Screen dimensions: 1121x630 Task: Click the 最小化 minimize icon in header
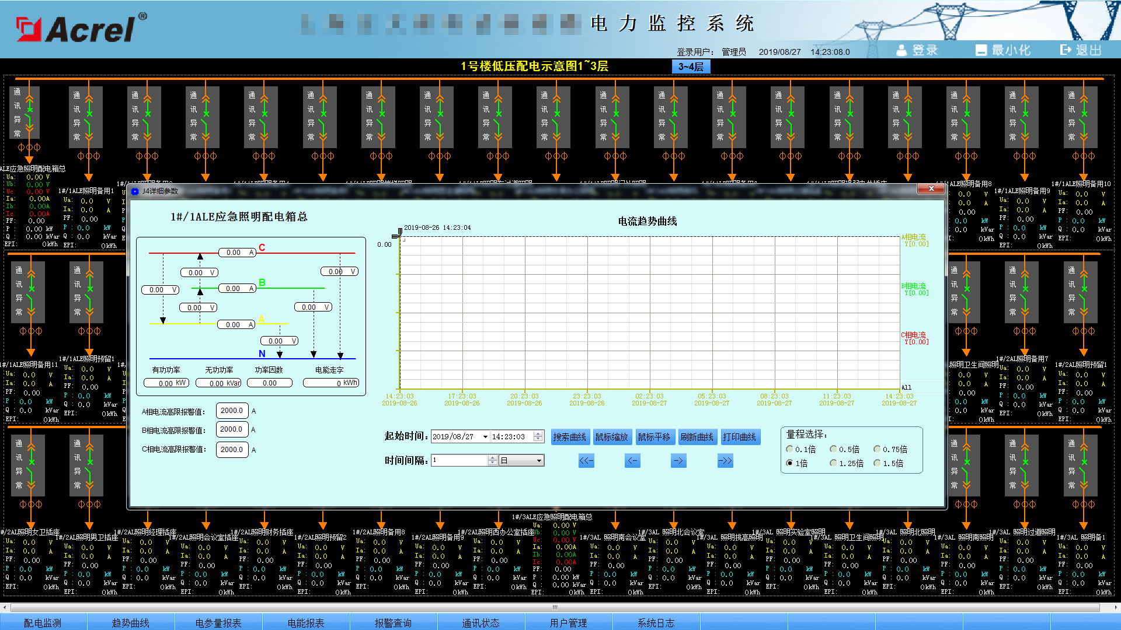point(981,50)
